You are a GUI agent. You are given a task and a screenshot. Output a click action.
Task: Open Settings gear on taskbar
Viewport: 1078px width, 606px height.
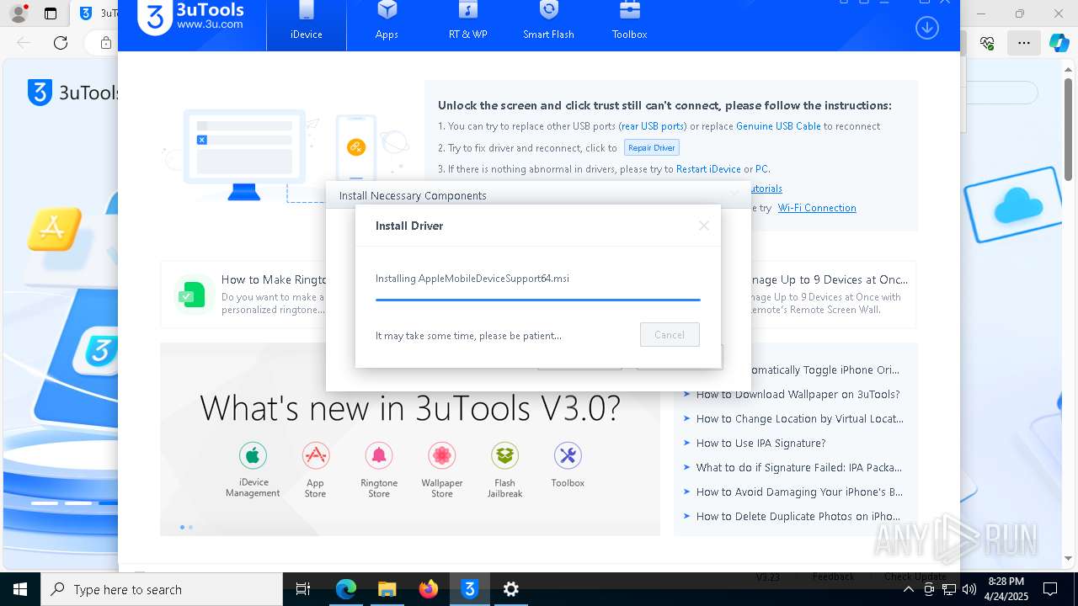point(511,589)
